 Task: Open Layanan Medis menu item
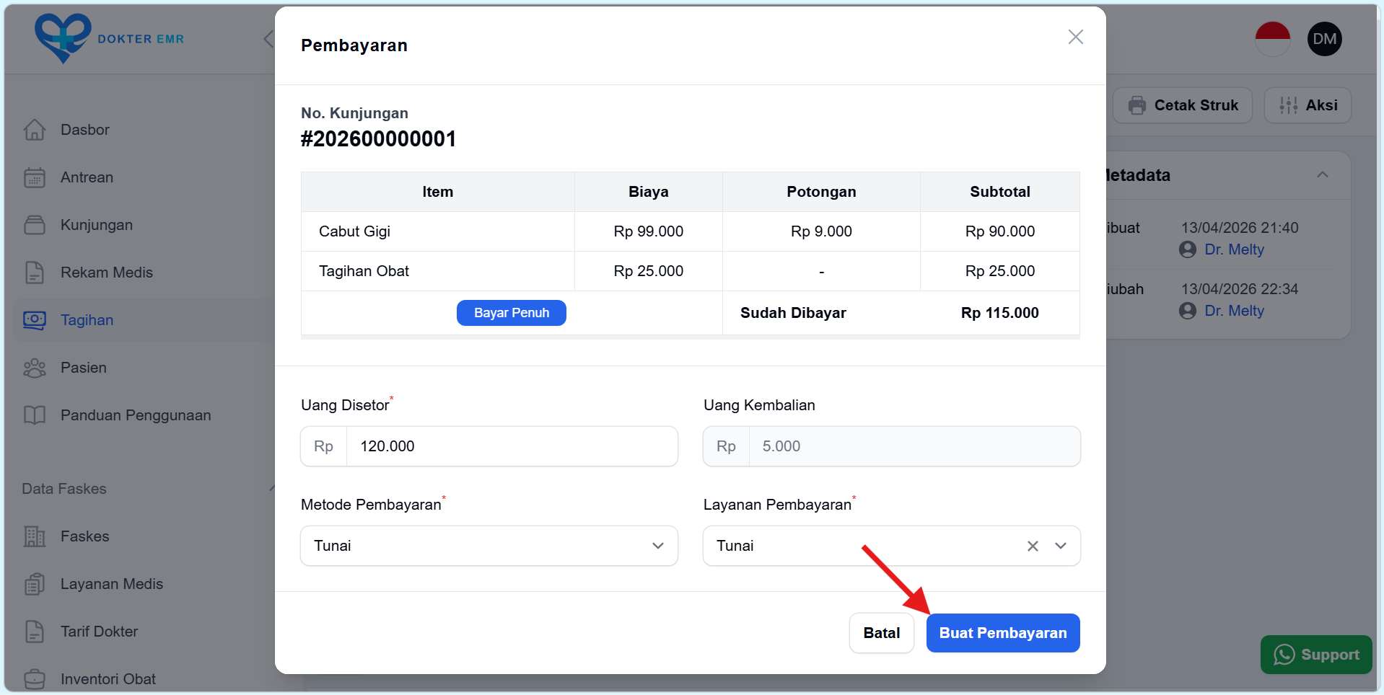(x=112, y=584)
